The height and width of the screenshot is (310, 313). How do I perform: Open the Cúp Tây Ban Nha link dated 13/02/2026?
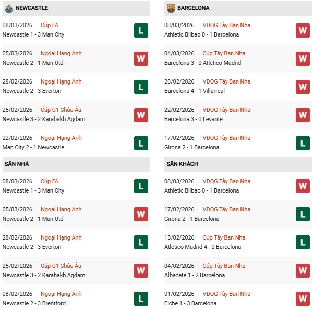(x=224, y=237)
